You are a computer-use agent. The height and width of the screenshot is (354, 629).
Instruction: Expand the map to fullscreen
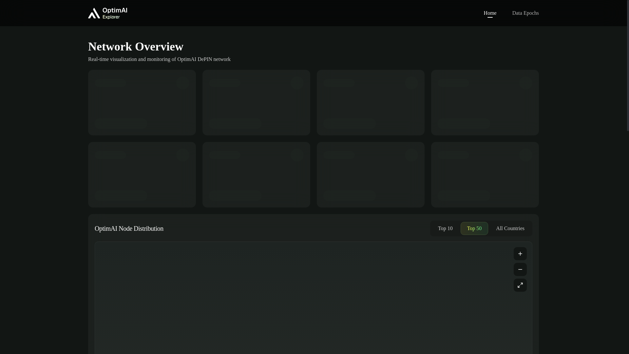(x=520, y=285)
